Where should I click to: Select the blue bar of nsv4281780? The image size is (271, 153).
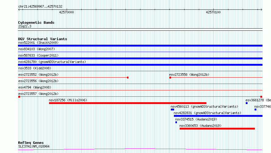click(140, 65)
